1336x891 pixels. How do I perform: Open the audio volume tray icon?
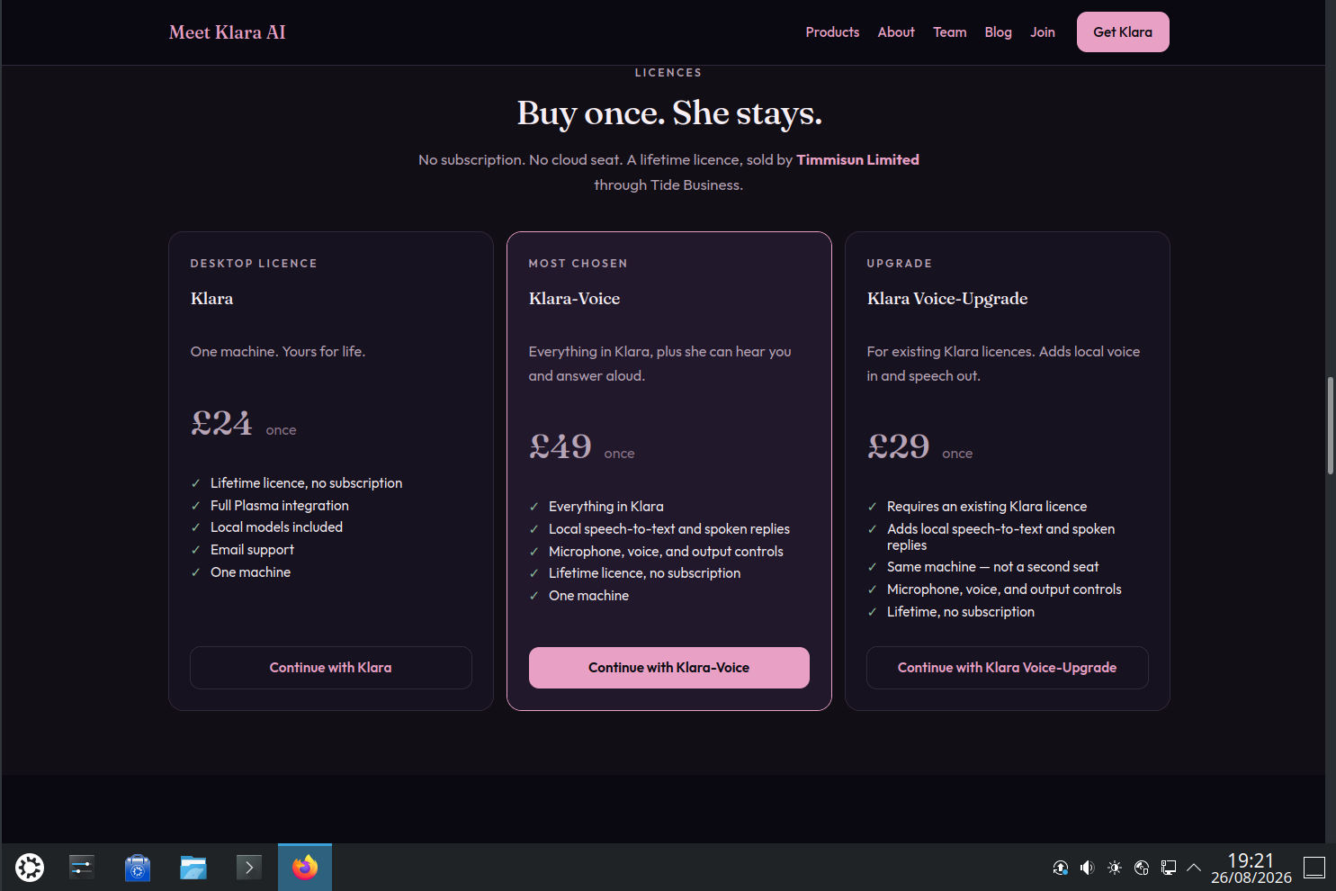pyautogui.click(x=1088, y=868)
